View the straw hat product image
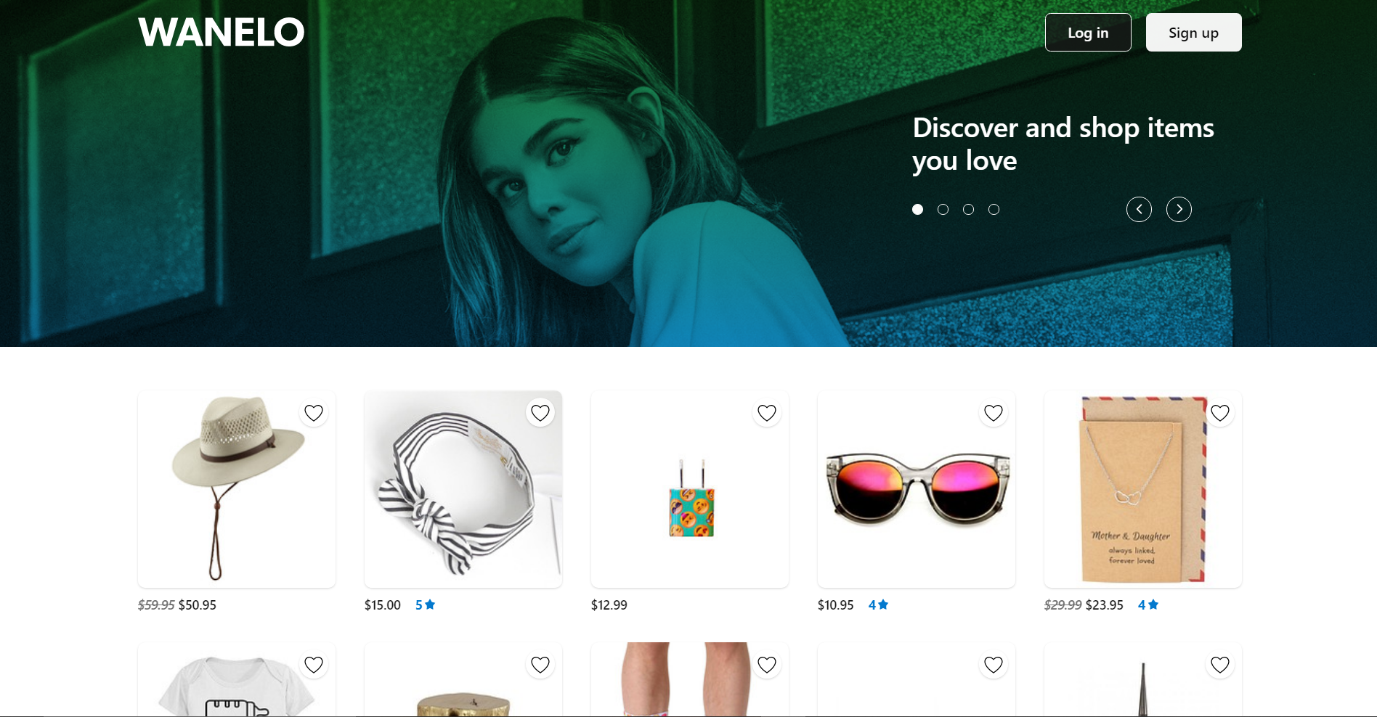The width and height of the screenshot is (1377, 717). [x=237, y=489]
